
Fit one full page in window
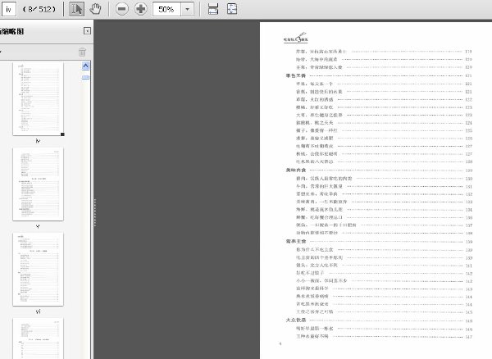(x=232, y=9)
